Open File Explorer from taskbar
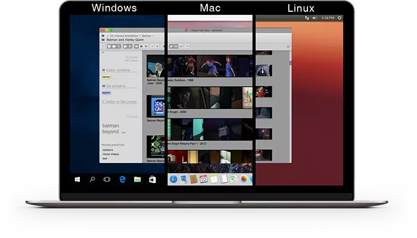 click(137, 180)
